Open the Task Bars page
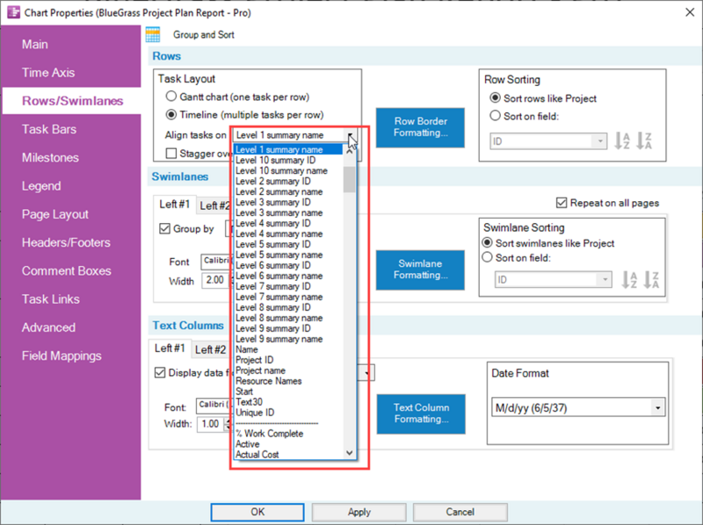 tap(49, 129)
